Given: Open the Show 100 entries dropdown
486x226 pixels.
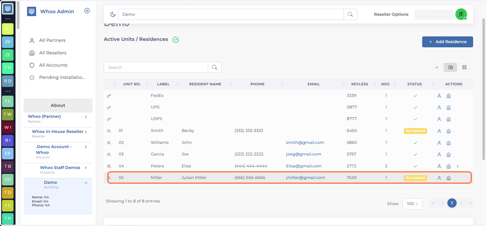Looking at the screenshot, I should coord(412,204).
